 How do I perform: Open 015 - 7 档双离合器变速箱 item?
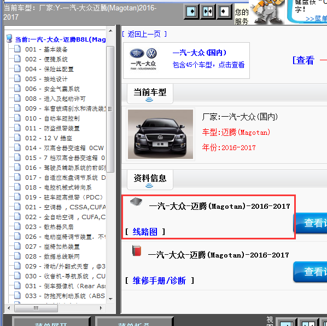tap(65, 158)
